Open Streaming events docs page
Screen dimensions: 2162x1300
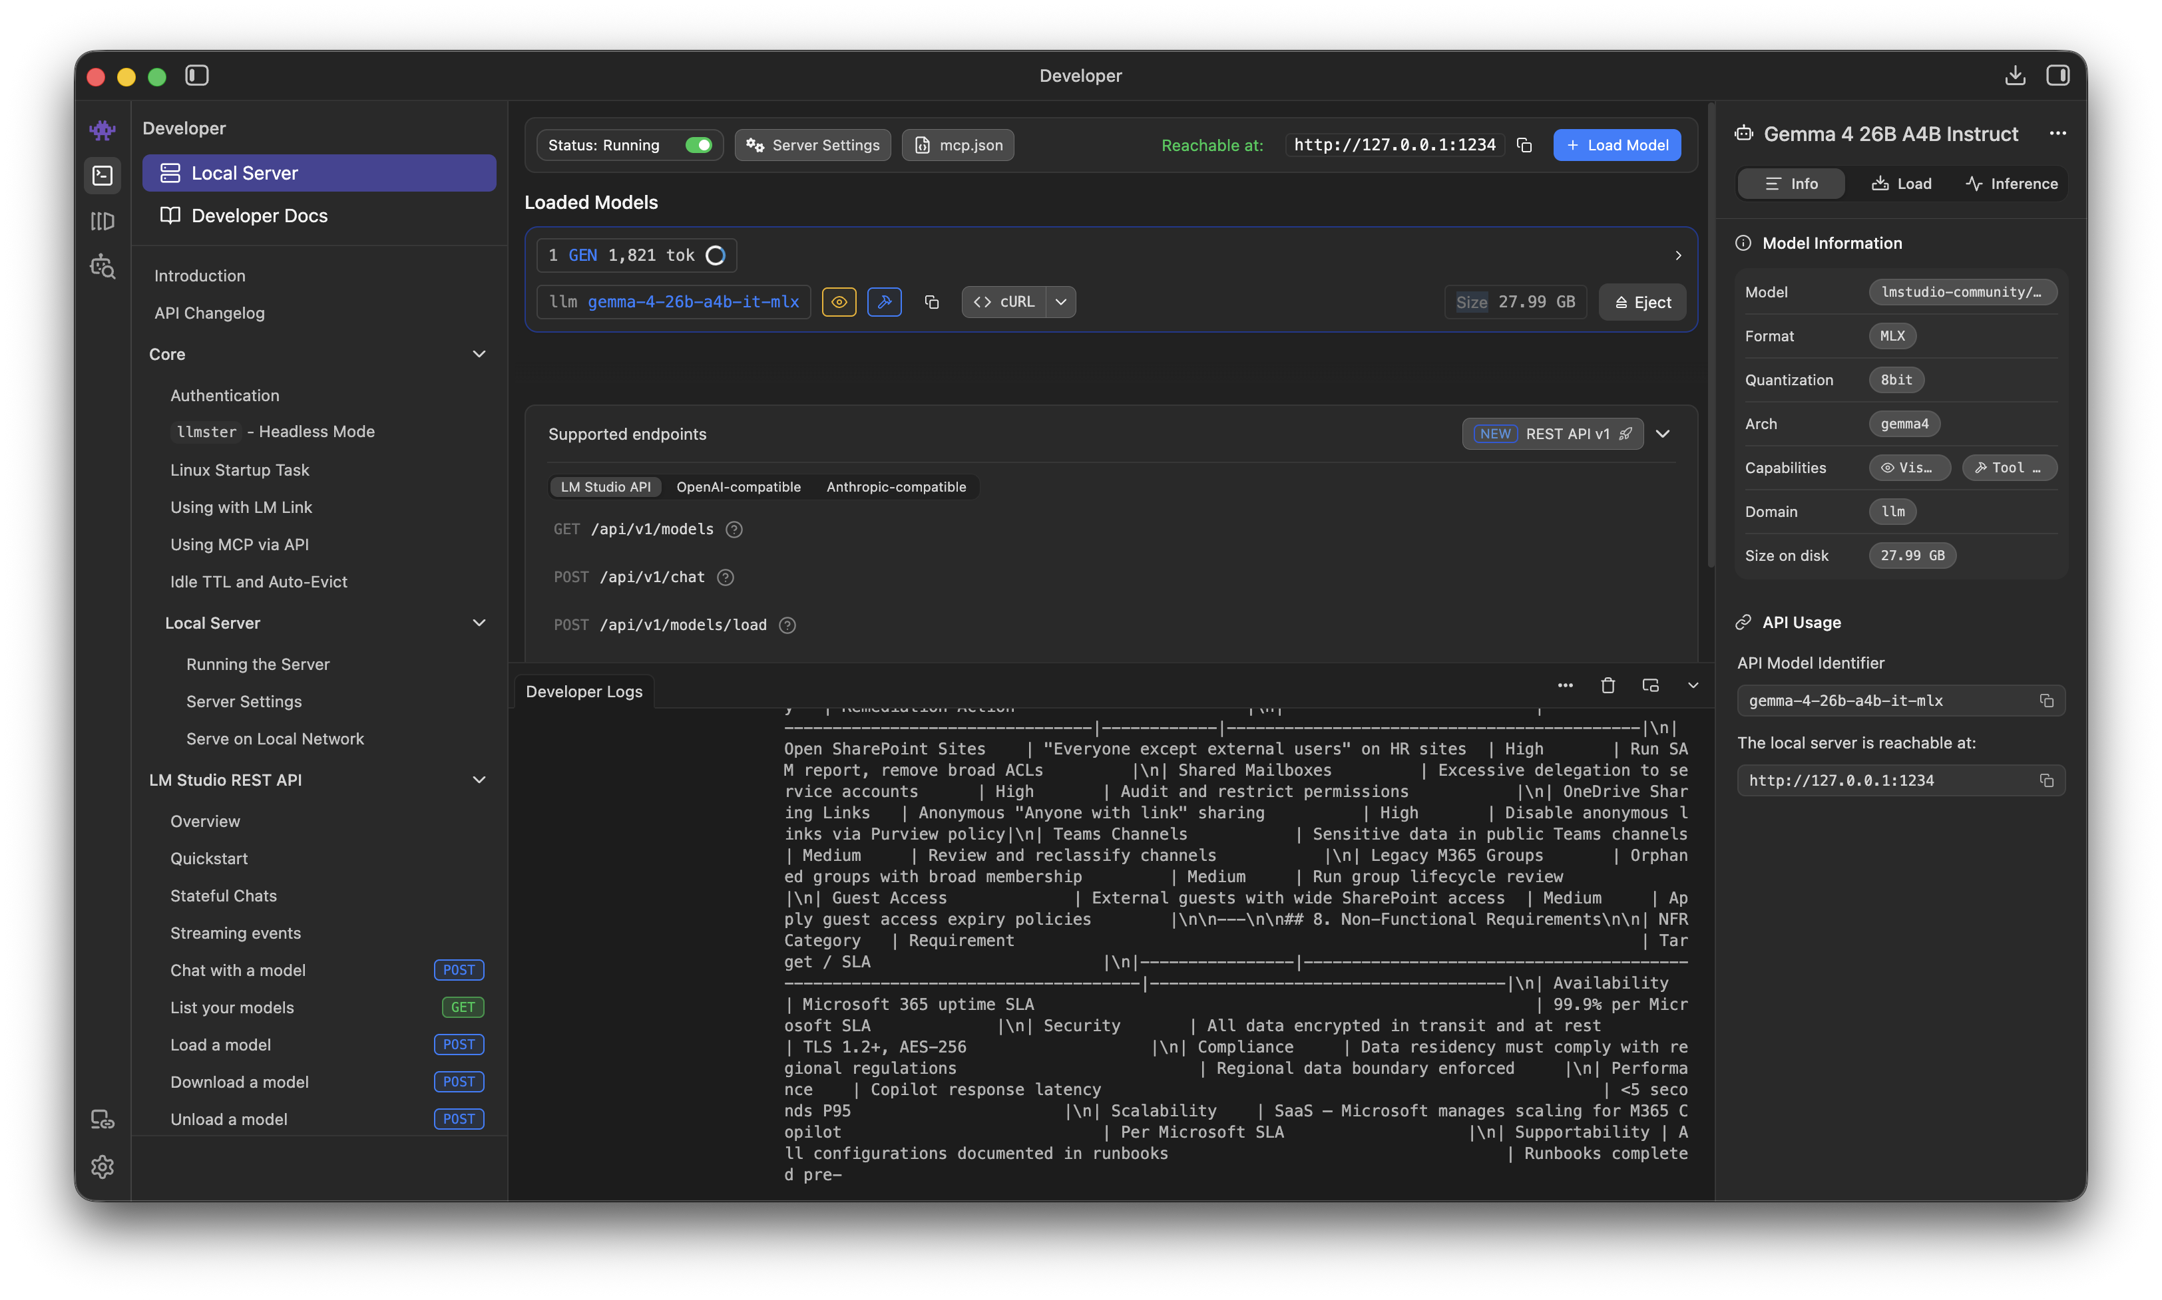click(236, 934)
